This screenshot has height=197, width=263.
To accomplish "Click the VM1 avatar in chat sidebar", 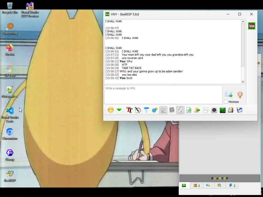I will pos(252,26).
